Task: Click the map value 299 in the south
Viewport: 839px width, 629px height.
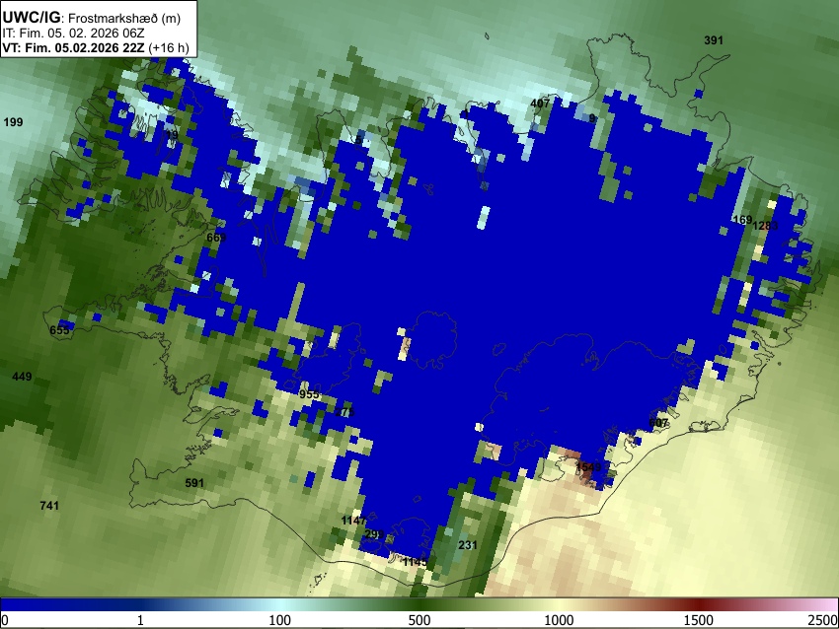Action: pos(374,534)
